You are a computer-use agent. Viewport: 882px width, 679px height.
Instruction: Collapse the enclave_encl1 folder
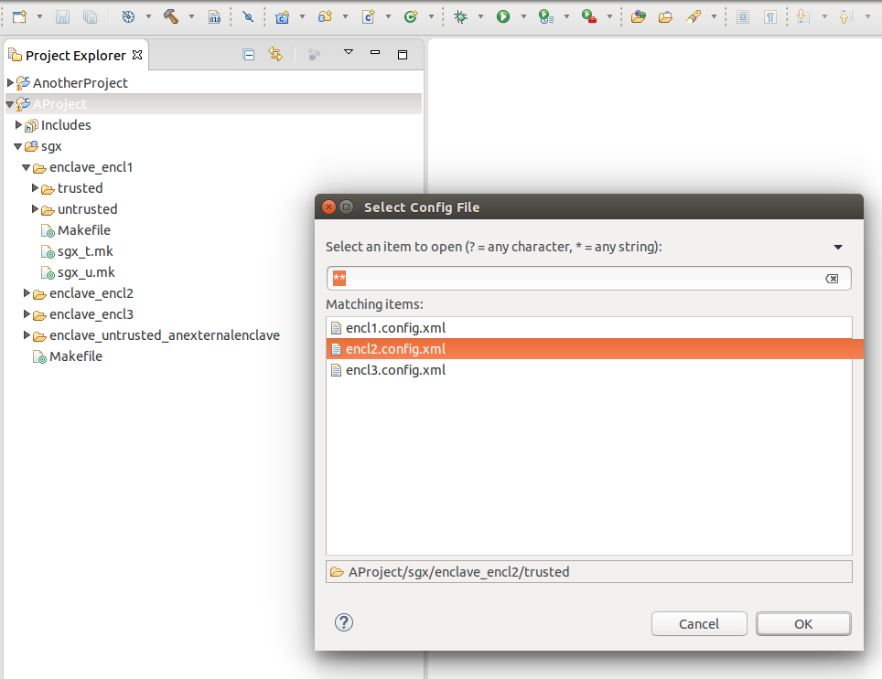[x=27, y=168]
